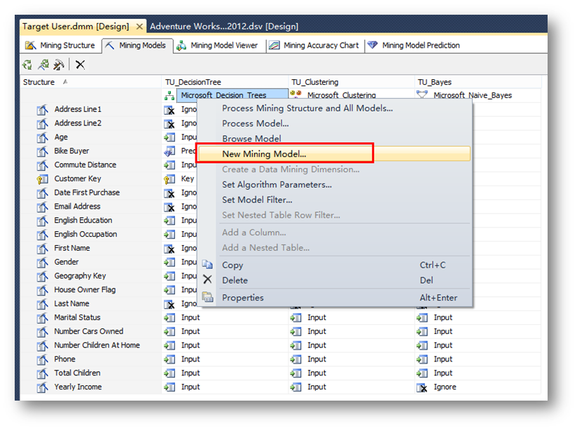This screenshot has width=577, height=430.
Task: Click the black X delete icon in toolbar
Action: [81, 64]
